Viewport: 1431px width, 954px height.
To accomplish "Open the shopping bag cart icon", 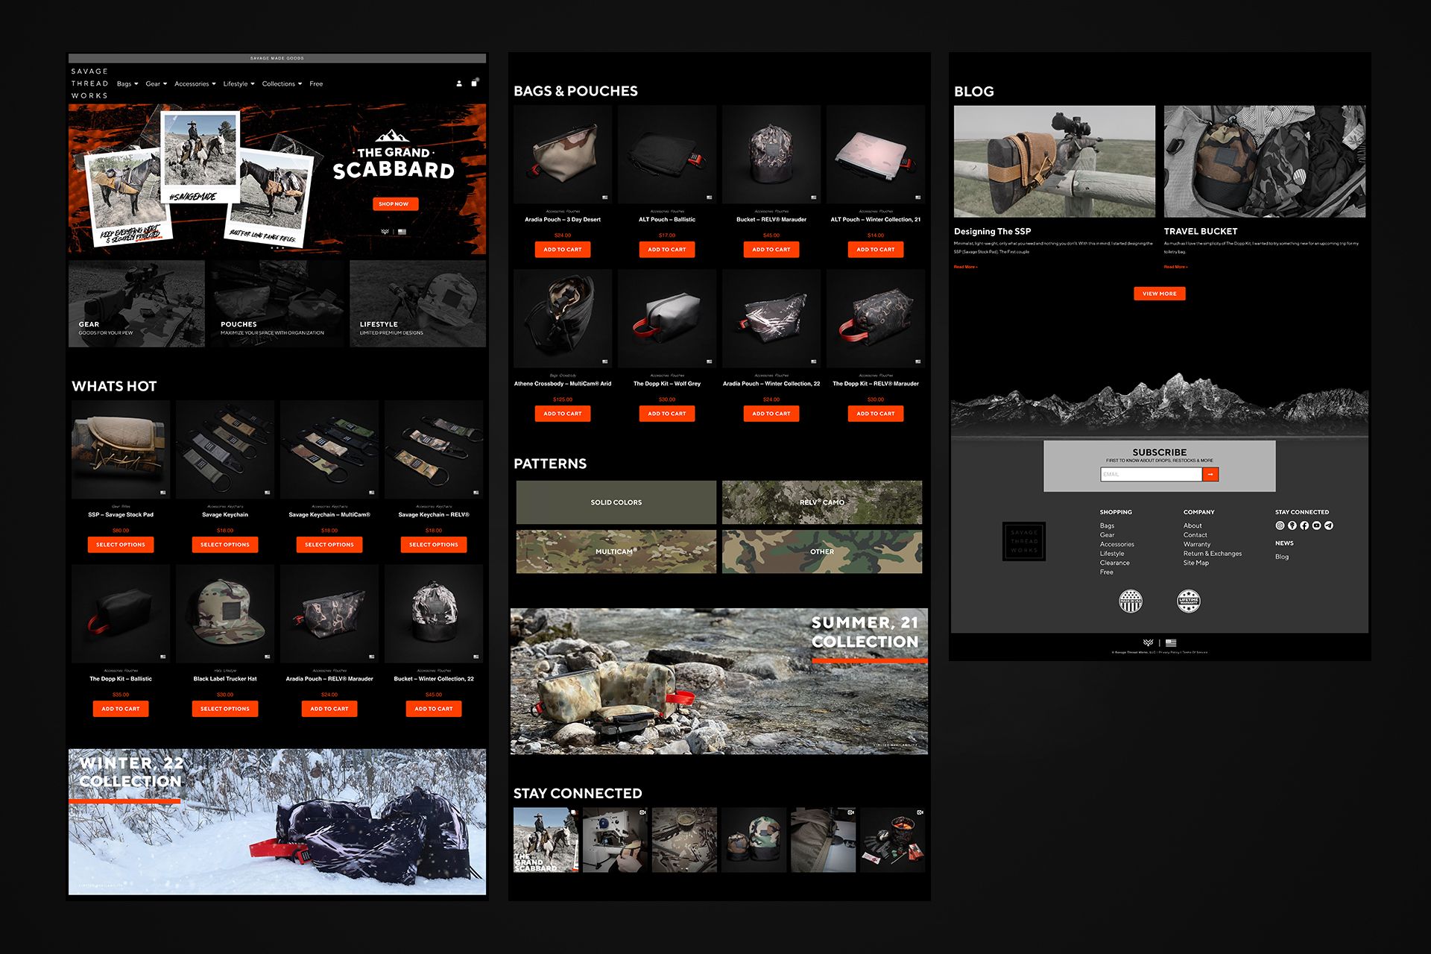I will click(x=474, y=83).
